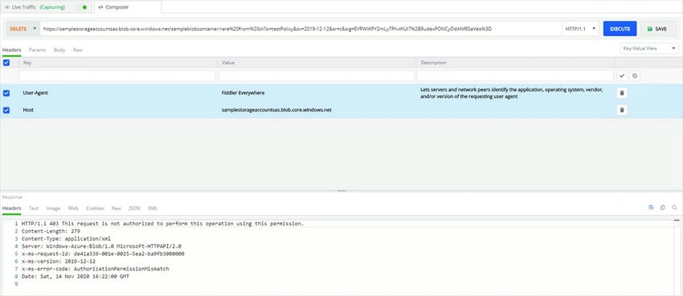Delete the User-Agent header row
Image resolution: width=683 pixels, height=296 pixels.
click(x=622, y=93)
